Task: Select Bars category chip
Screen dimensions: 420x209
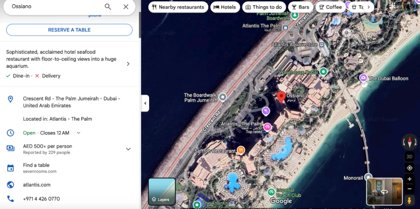Action: click(x=301, y=7)
